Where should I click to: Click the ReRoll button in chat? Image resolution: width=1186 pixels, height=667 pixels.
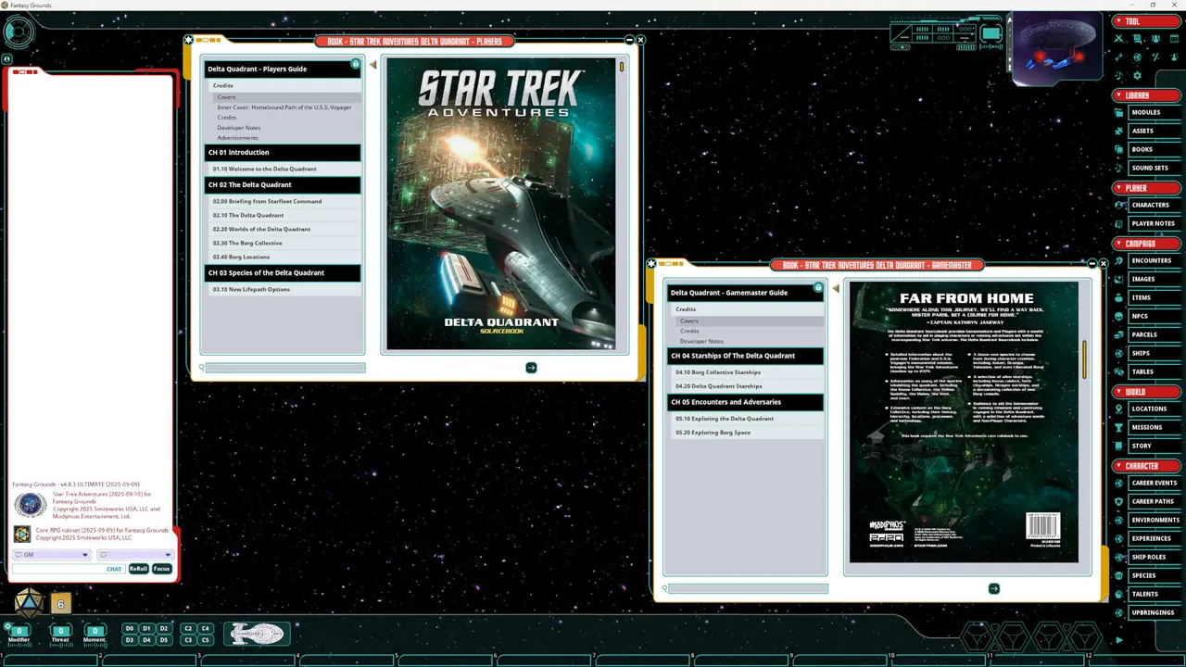tap(138, 569)
